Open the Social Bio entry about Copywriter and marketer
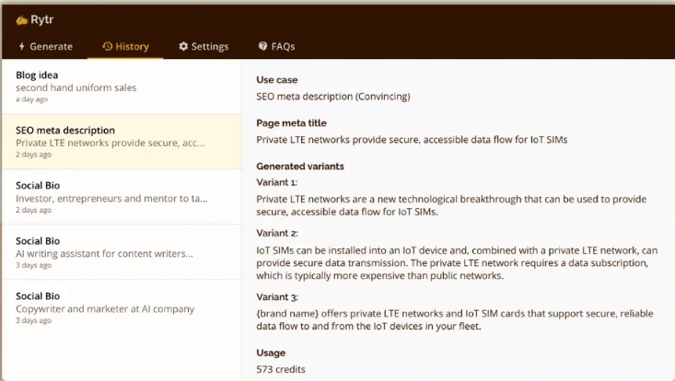This screenshot has width=675, height=381. pos(122,307)
